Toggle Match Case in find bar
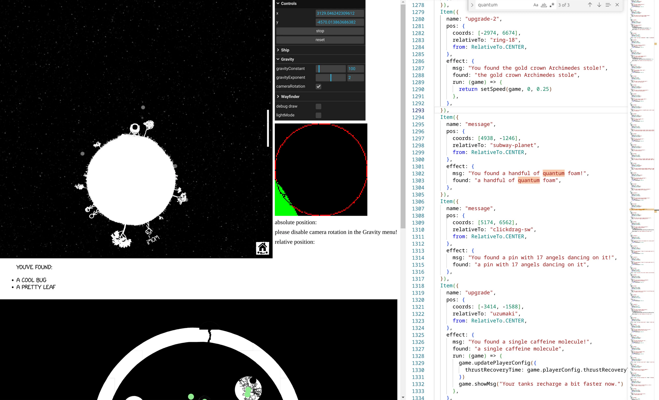This screenshot has width=659, height=400. pyautogui.click(x=535, y=5)
